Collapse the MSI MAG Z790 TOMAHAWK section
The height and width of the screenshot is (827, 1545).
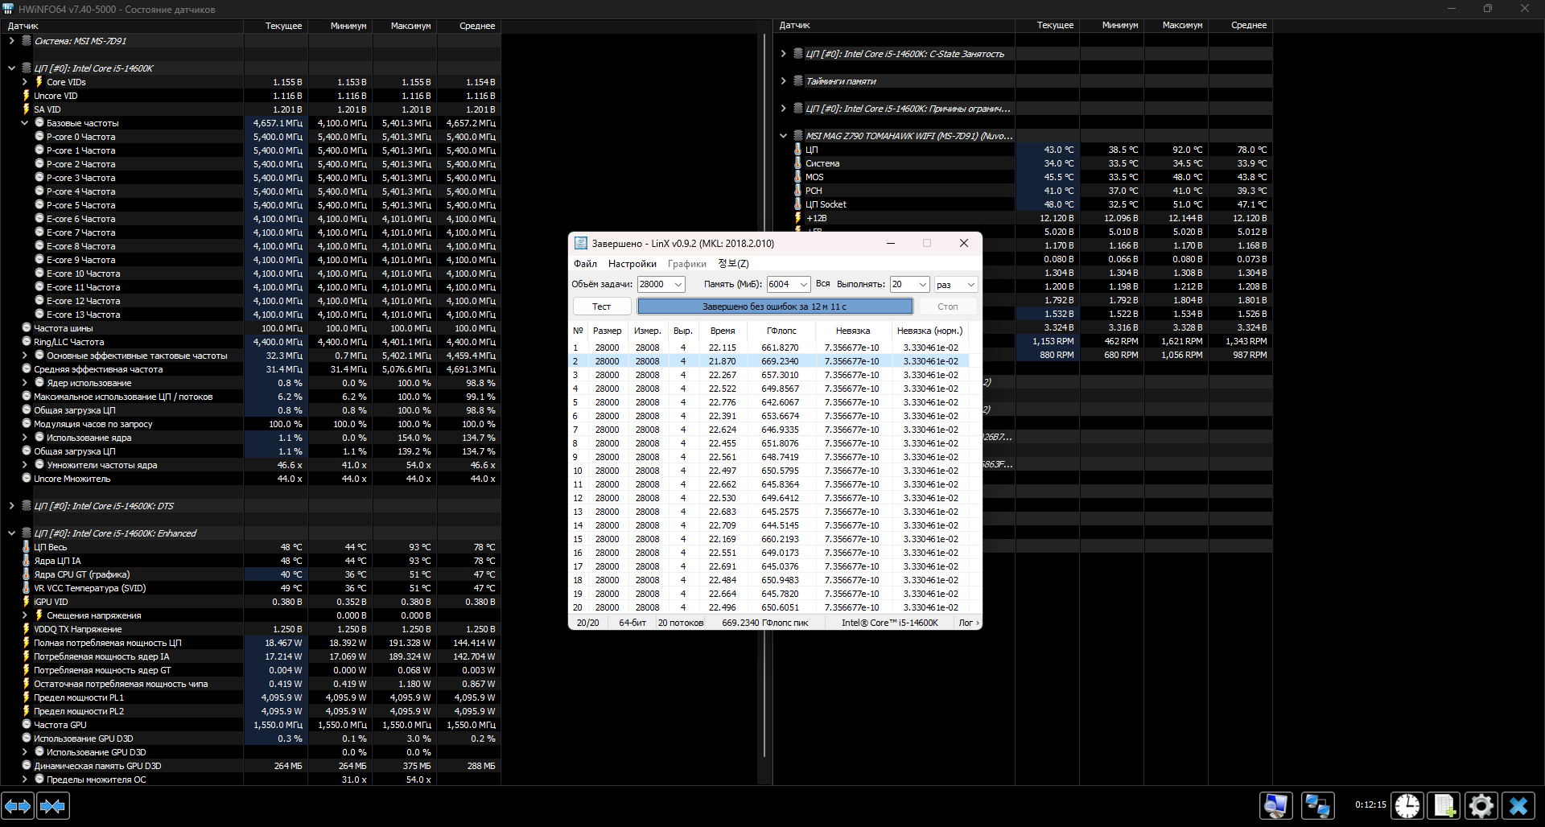pos(783,136)
